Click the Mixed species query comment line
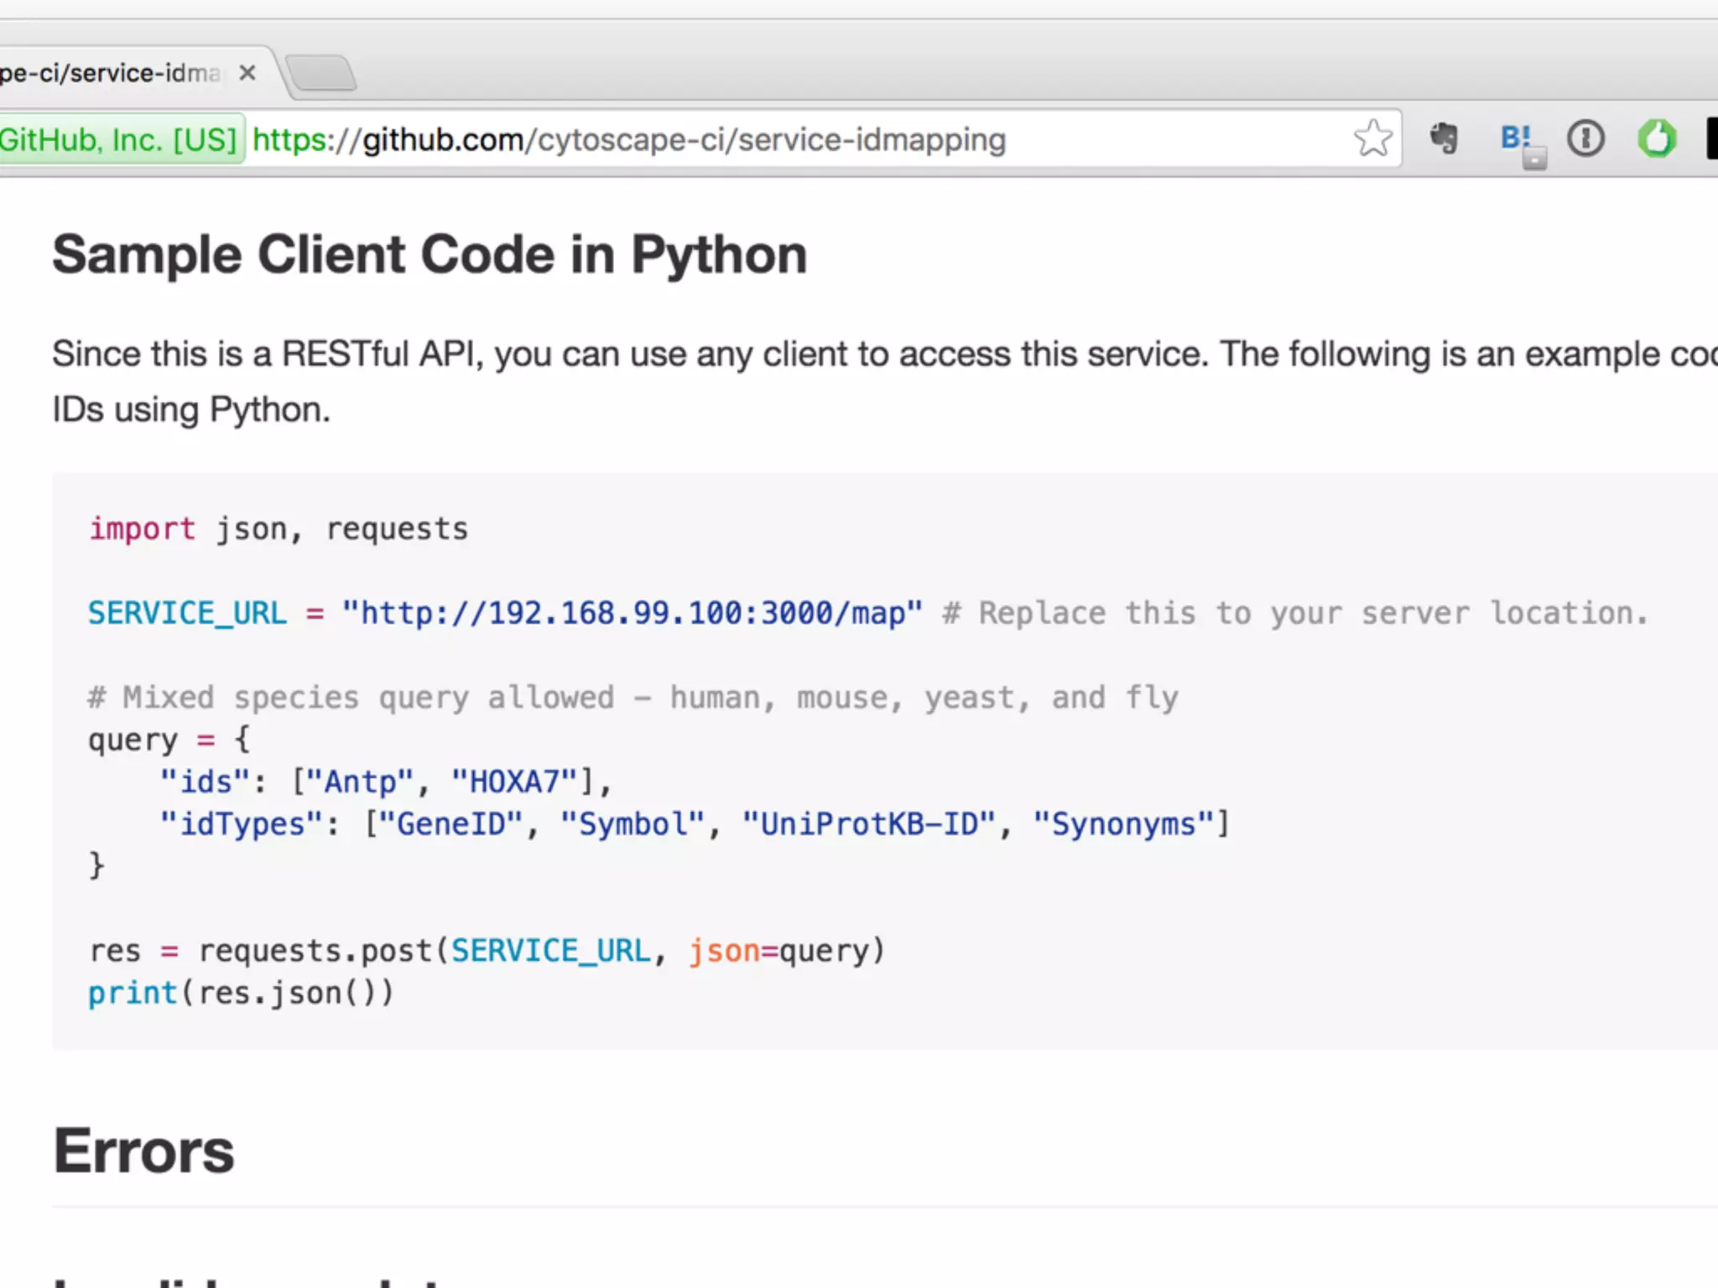 tap(633, 698)
